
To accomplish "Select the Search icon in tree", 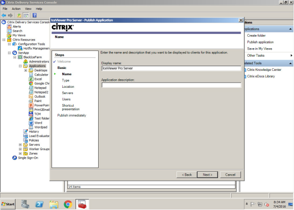I will coord(9,31).
